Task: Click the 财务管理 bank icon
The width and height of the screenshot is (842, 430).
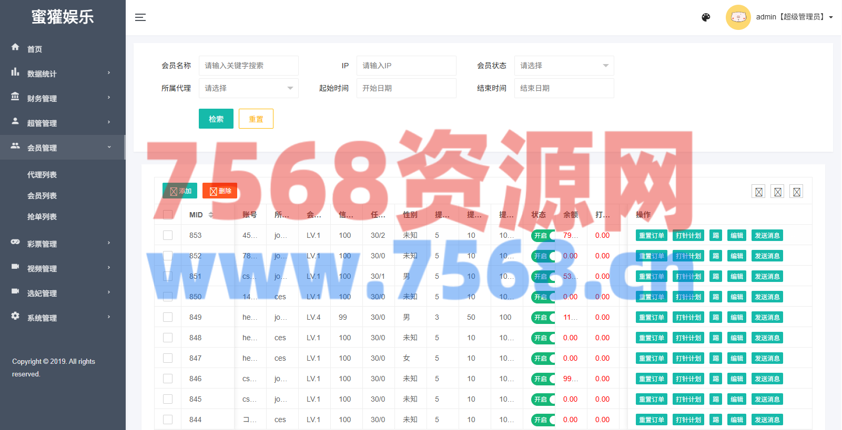Action: (15, 97)
